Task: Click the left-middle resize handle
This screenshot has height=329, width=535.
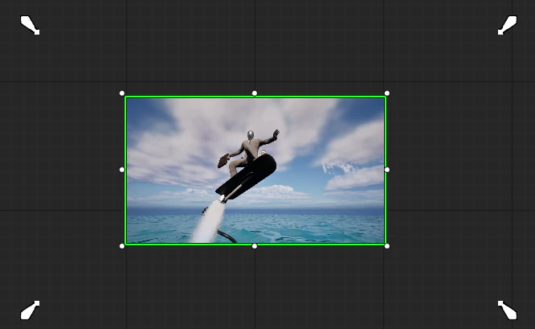Action: (x=122, y=170)
